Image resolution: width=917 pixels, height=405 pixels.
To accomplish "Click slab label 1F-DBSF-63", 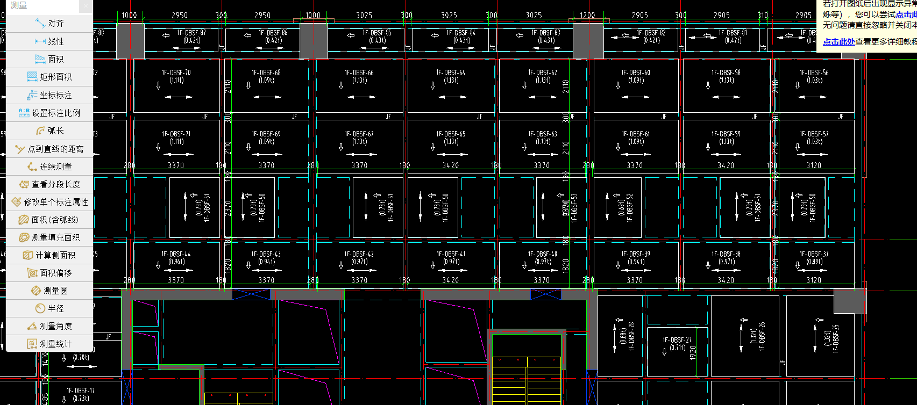I will (543, 134).
